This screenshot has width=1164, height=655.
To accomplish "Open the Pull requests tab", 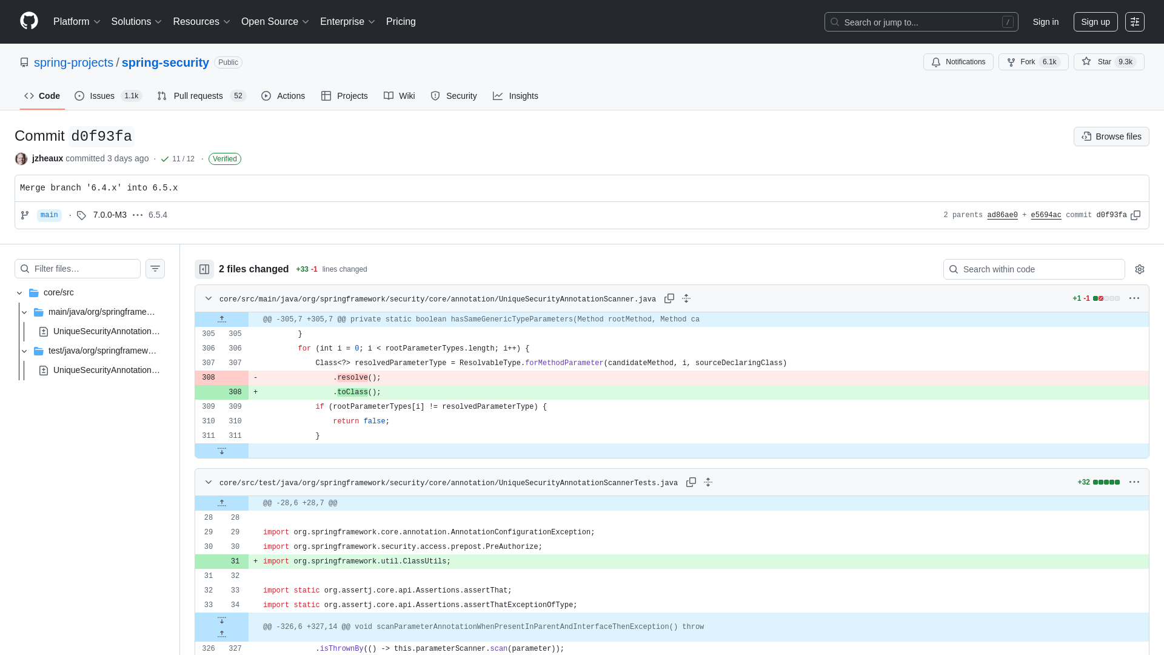I will (x=201, y=96).
